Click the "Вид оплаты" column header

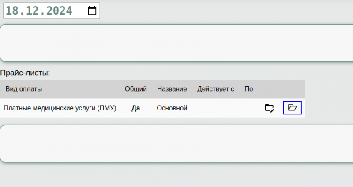(24, 89)
